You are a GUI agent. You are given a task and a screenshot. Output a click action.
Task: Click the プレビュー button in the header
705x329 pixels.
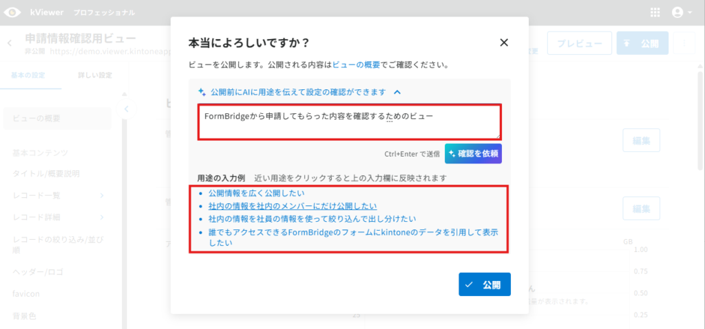tap(579, 43)
